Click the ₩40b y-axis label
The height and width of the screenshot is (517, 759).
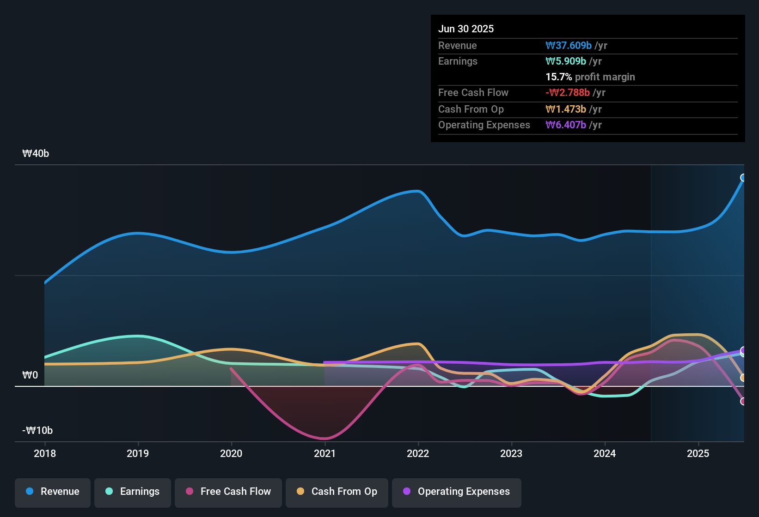click(36, 154)
